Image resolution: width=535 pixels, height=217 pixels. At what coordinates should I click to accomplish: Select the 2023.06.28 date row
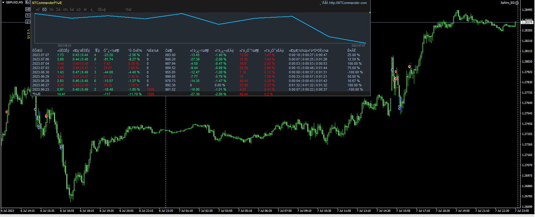click(40, 81)
